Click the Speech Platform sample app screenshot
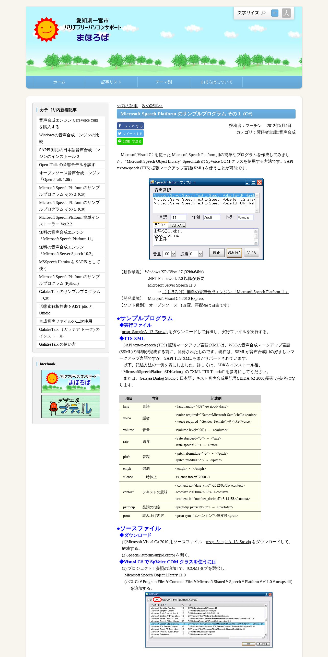 pyautogui.click(x=206, y=219)
